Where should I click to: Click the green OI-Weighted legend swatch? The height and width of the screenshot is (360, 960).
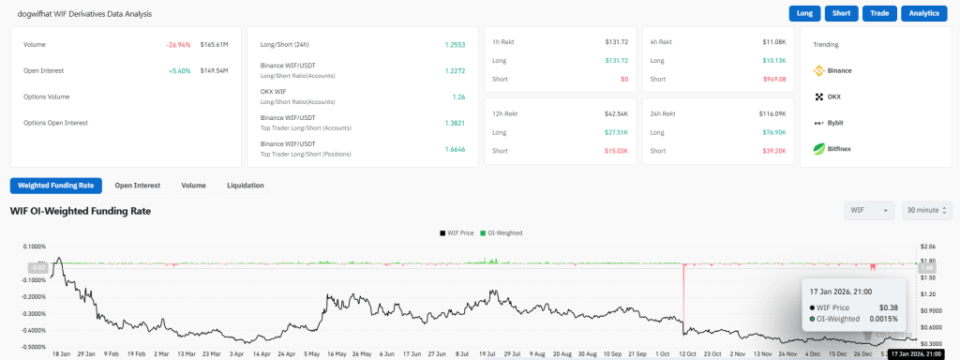click(483, 233)
